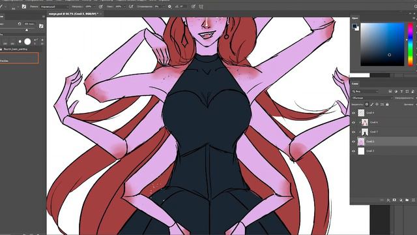Filter layers by smart objects

[x=413, y=91]
